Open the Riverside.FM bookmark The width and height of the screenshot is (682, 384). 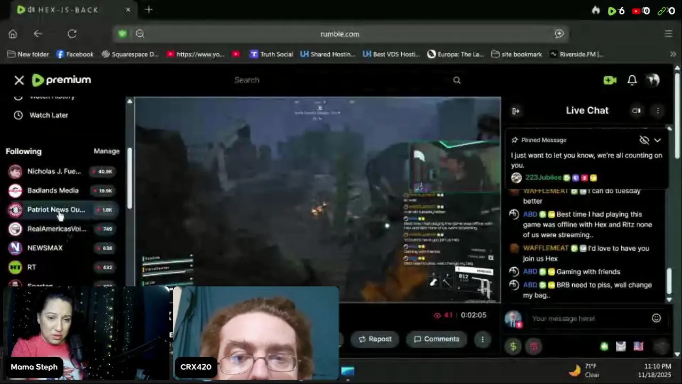tap(577, 54)
